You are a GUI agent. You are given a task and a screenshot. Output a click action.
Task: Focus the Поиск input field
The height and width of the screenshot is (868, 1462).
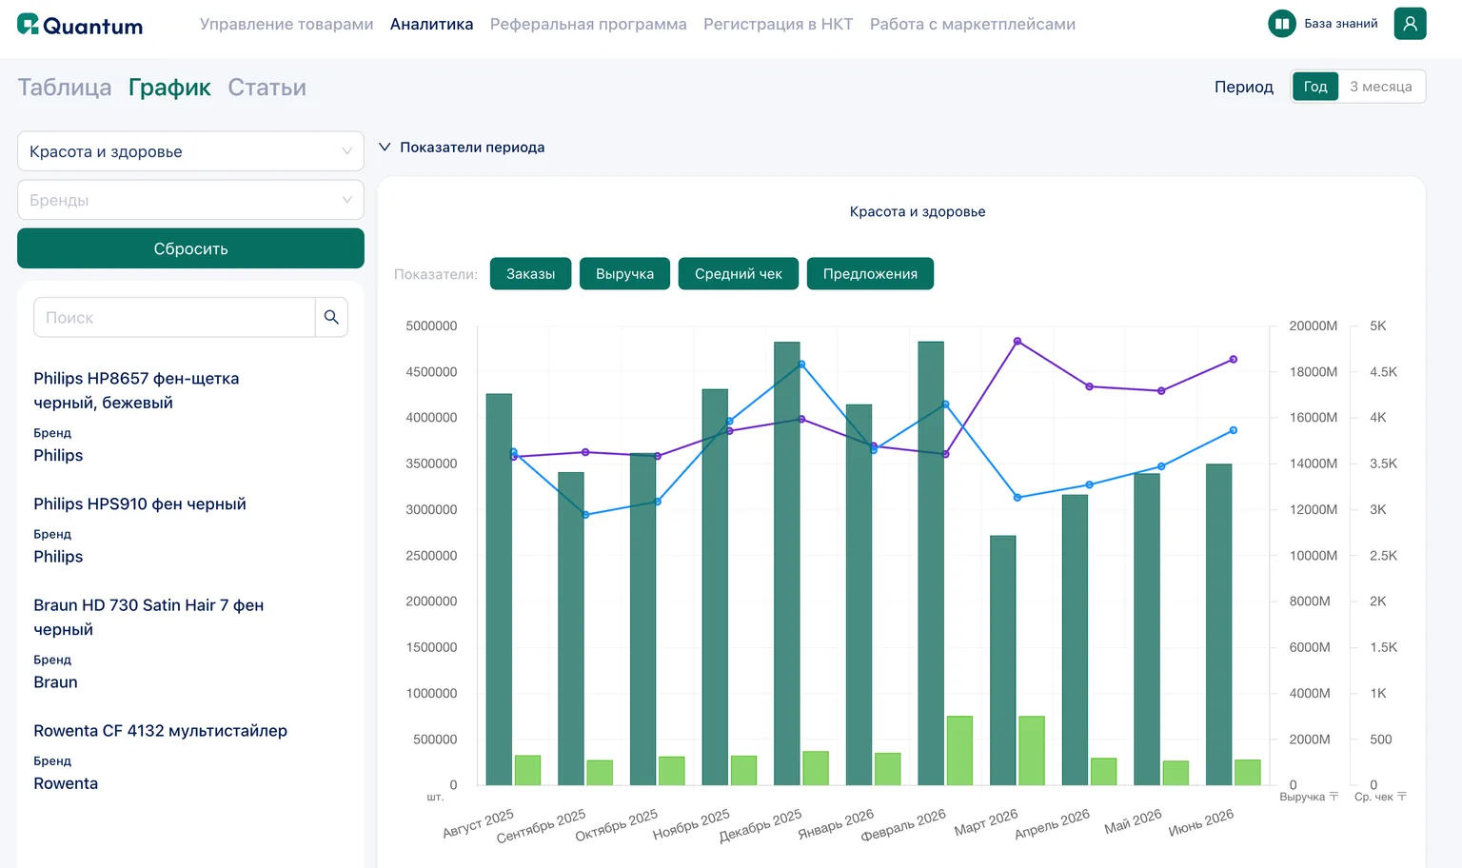pos(174,317)
